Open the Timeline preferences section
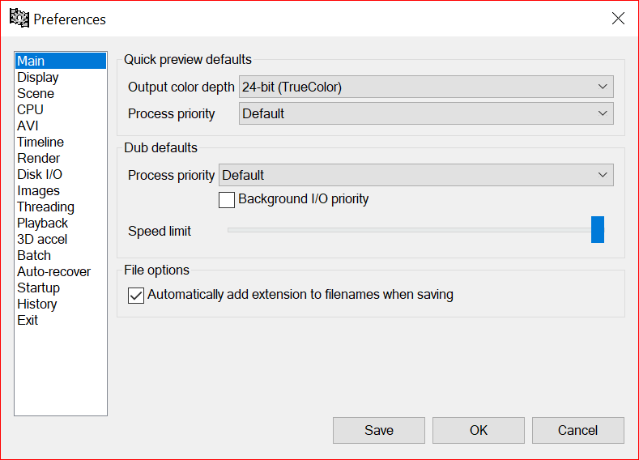Screen dimensions: 639x460 click(x=40, y=142)
